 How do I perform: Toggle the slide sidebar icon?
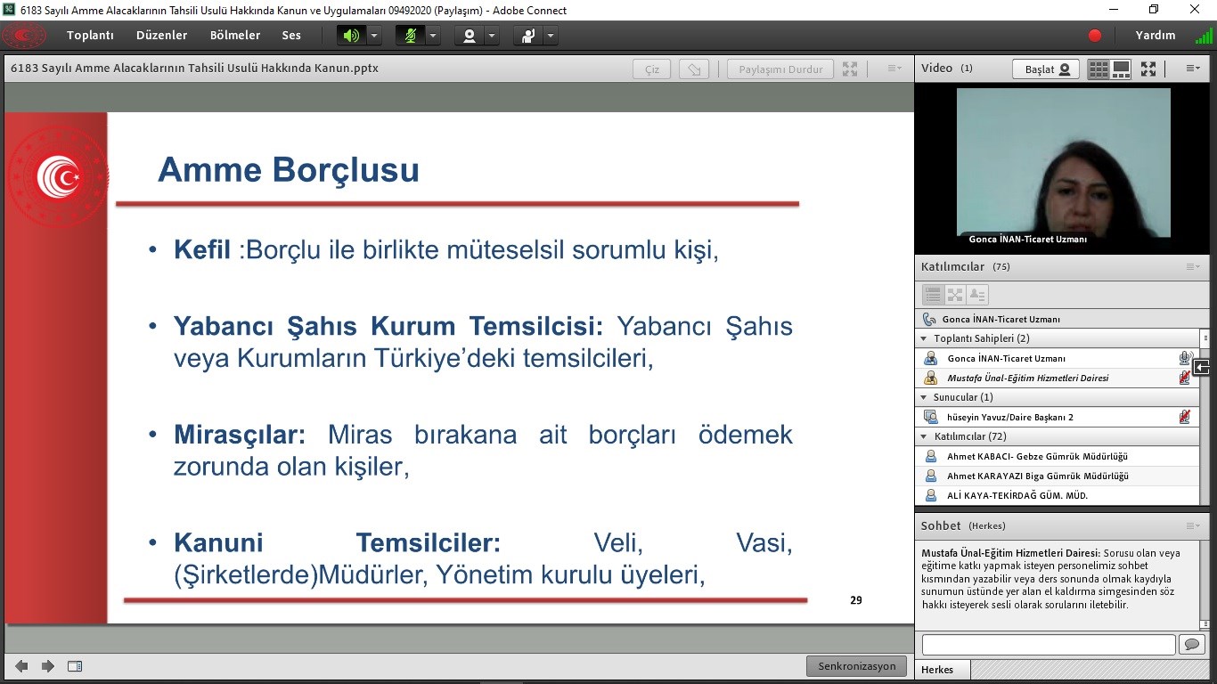pyautogui.click(x=75, y=666)
